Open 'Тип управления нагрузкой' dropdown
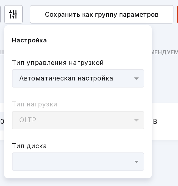178x186 pixels. pos(78,78)
